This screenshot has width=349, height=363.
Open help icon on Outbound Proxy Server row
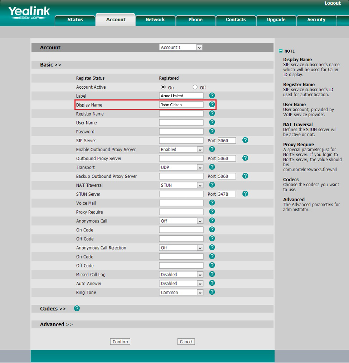point(245,158)
